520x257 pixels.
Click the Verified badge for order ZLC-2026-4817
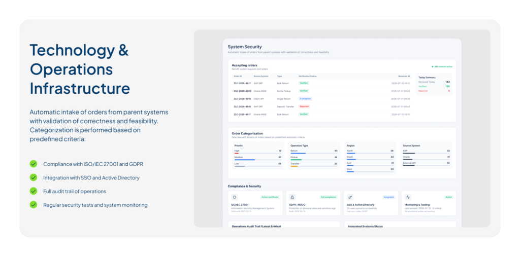(304, 114)
